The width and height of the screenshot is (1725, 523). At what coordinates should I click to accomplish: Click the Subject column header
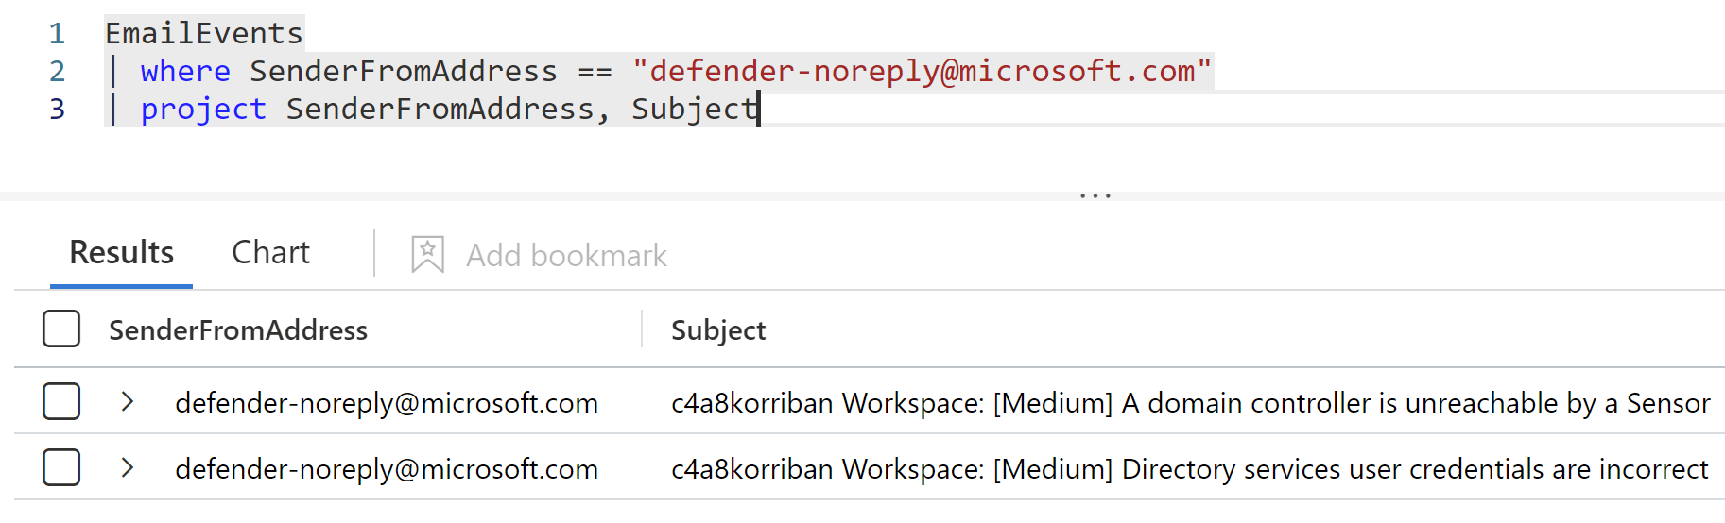click(x=718, y=330)
